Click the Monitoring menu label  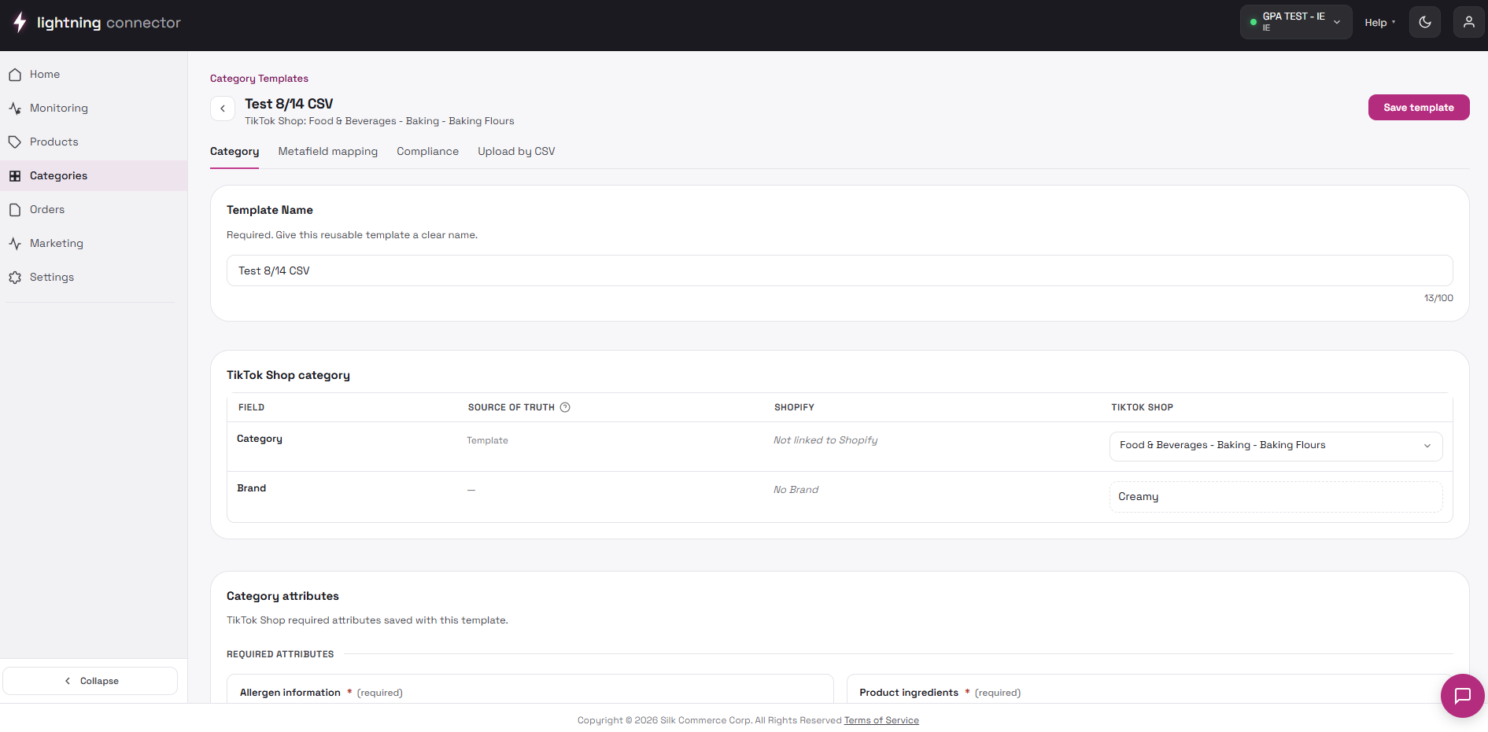(x=59, y=109)
